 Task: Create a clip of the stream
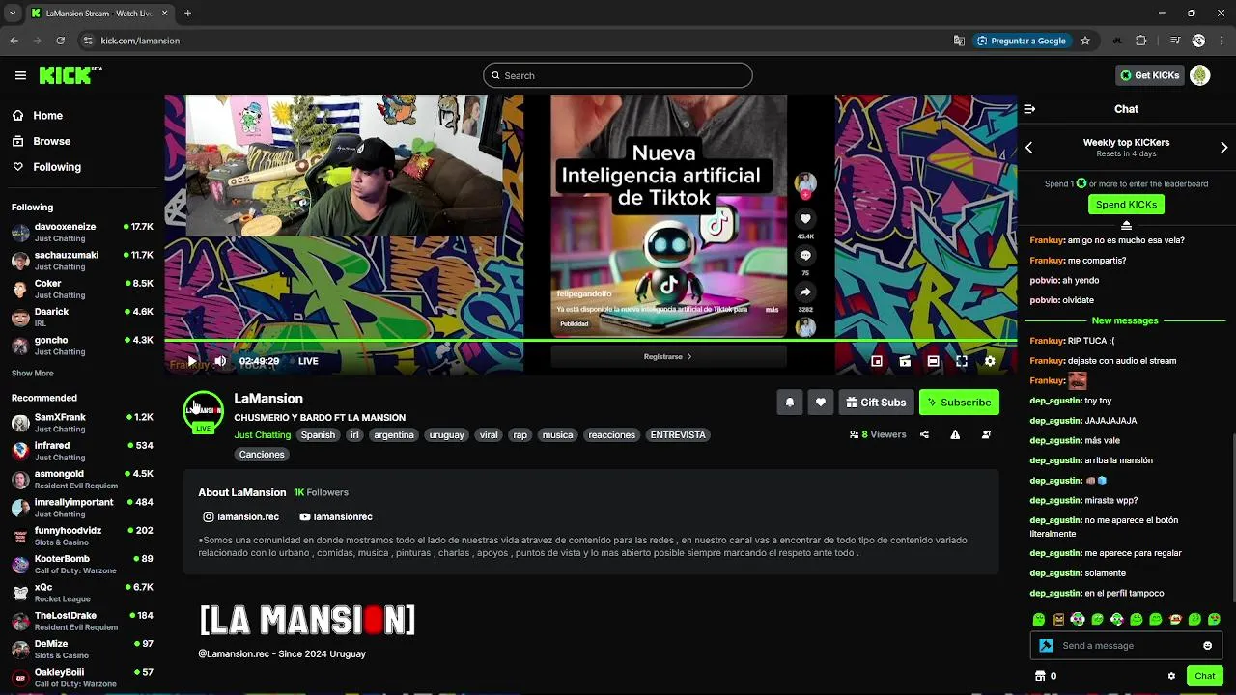(x=905, y=361)
